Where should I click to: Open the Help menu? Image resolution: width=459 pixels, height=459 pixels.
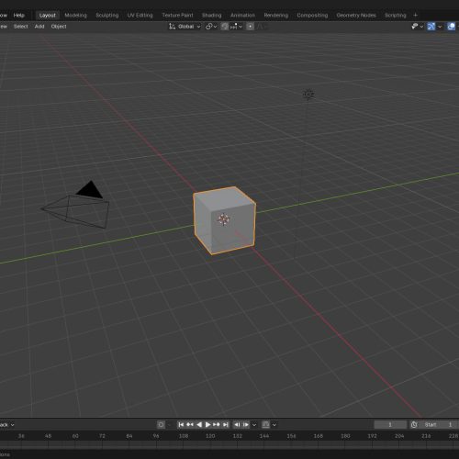(x=18, y=16)
